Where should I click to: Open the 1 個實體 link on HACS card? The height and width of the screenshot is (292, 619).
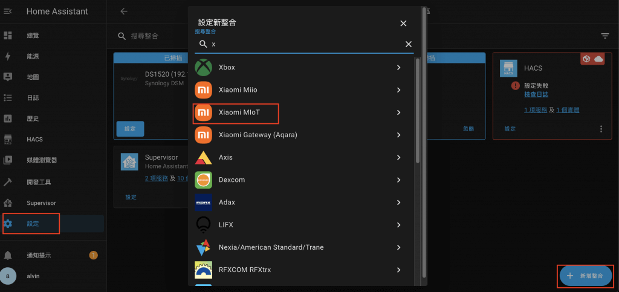coord(568,110)
